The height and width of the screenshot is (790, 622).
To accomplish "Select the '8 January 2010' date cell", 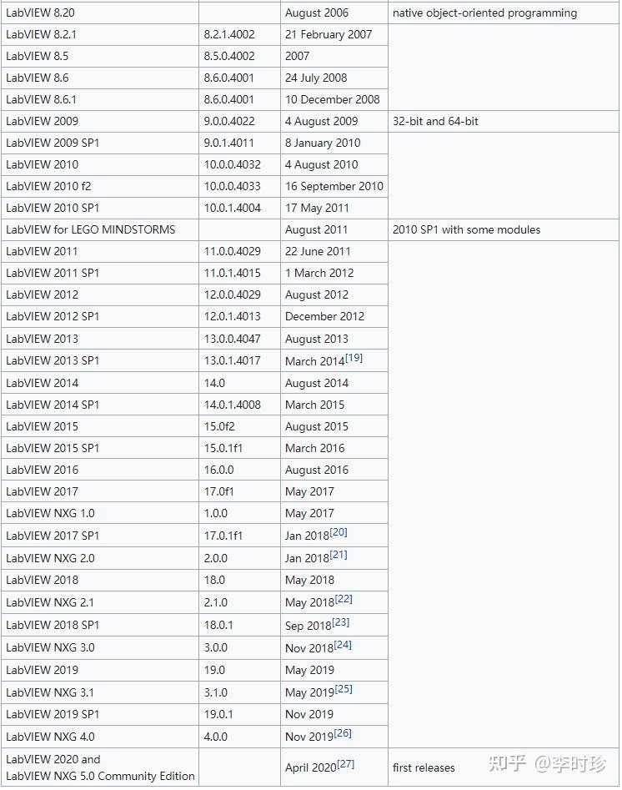I will [334, 143].
